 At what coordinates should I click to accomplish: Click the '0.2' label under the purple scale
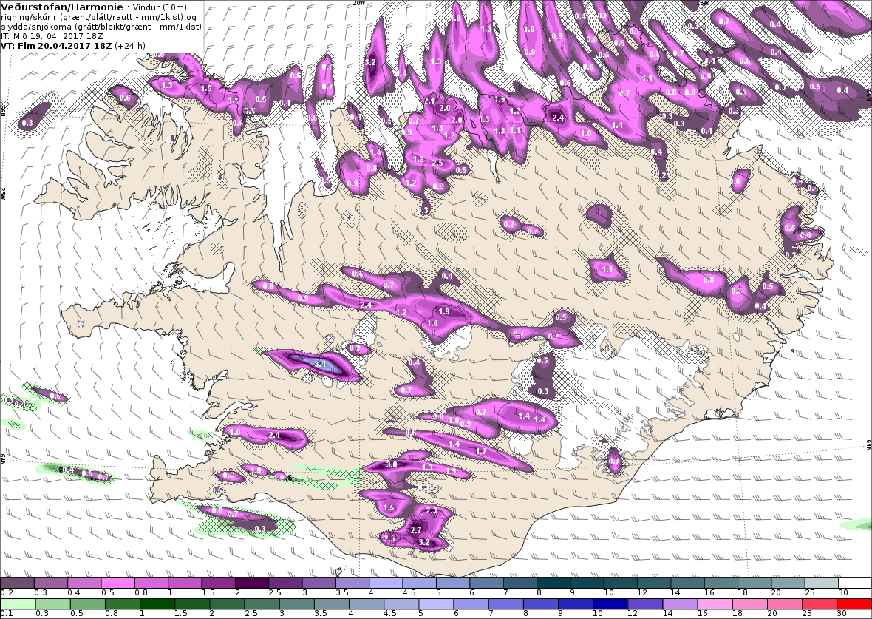pyautogui.click(x=7, y=593)
